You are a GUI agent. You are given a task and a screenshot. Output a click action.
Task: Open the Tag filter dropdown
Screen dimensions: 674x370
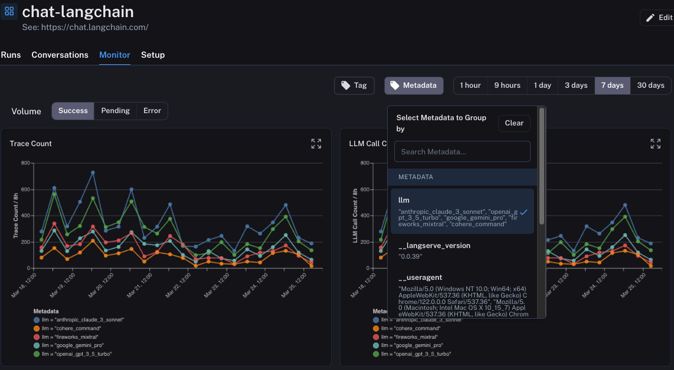354,85
